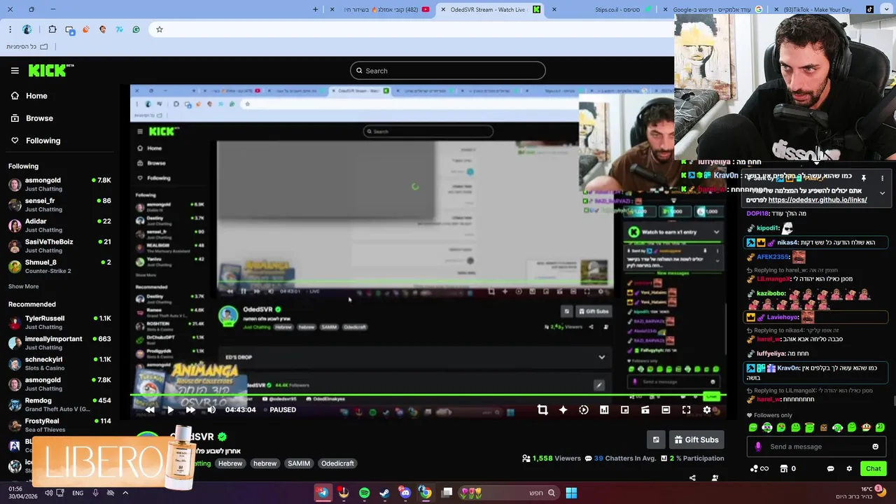Open the FrostyReal channel
Screen dimensions: 896x504
[59, 425]
